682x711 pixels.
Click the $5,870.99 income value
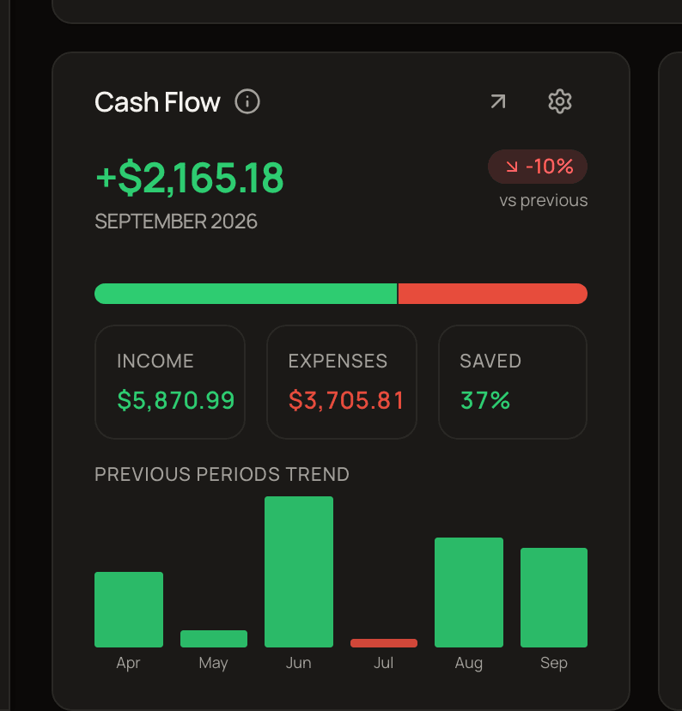[x=176, y=400]
